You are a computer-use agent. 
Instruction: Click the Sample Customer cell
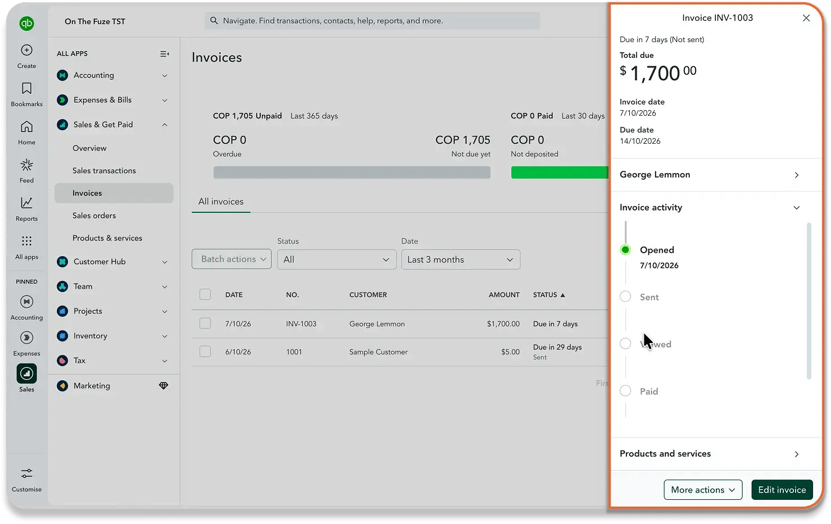(x=378, y=352)
